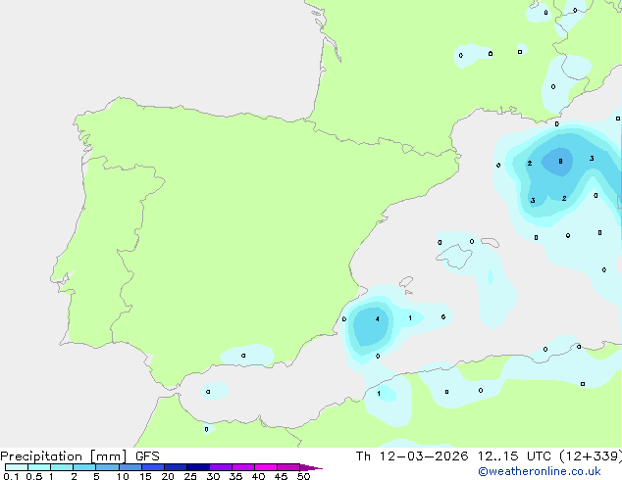The height and width of the screenshot is (480, 622).
Task: Click the "15" legend scale label
Action: tap(145, 476)
